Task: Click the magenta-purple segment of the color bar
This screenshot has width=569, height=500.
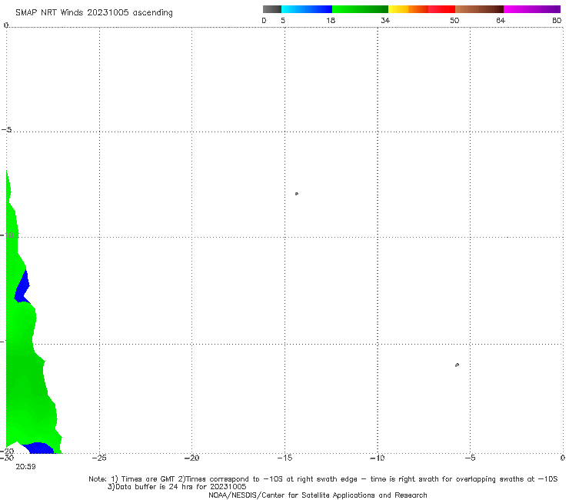Action: tap(532, 9)
